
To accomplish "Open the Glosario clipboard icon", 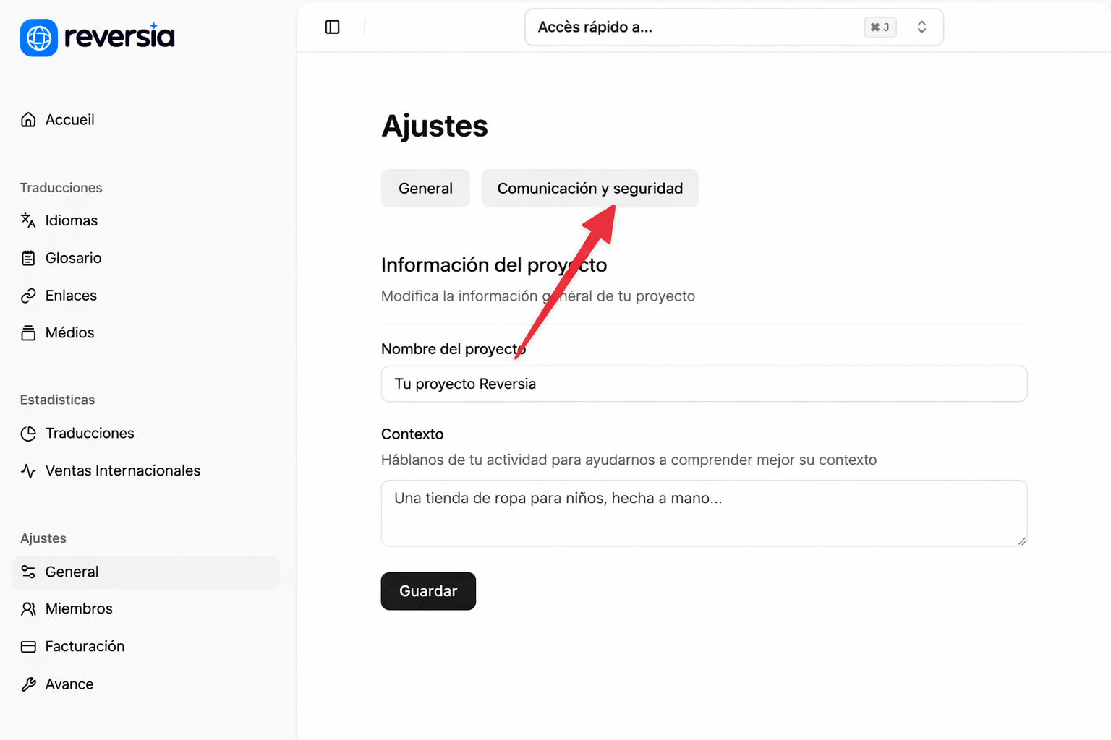I will coord(28,258).
